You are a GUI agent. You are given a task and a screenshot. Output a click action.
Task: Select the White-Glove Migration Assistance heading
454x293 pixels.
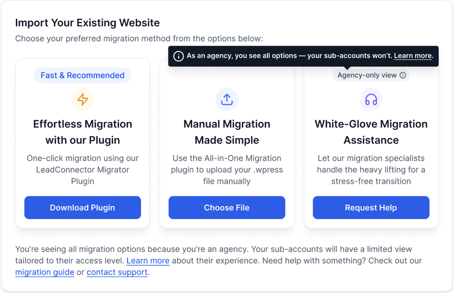point(371,132)
